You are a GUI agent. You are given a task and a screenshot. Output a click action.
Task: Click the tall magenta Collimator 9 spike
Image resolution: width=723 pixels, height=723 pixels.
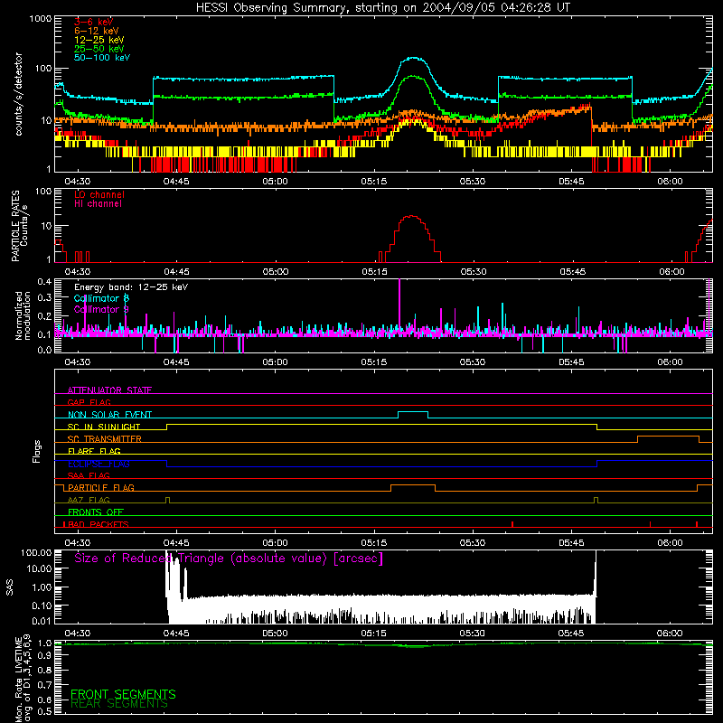click(x=399, y=305)
